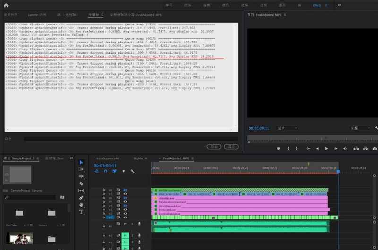The image size is (378, 250).
Task: Select the Slip tool
Action: coord(81,191)
